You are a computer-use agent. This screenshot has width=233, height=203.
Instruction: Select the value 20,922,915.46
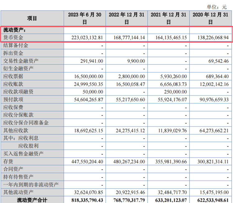pyautogui.click(x=130, y=192)
